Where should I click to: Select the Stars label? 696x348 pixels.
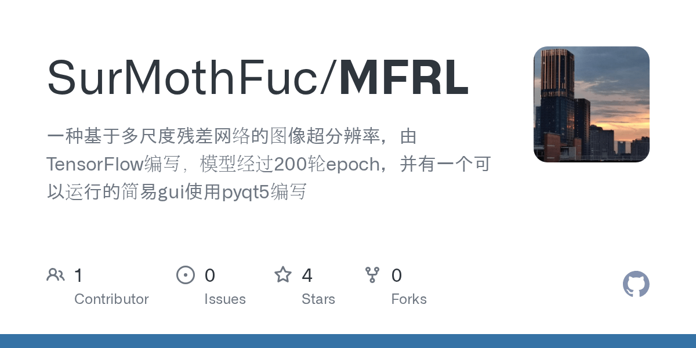coord(318,299)
